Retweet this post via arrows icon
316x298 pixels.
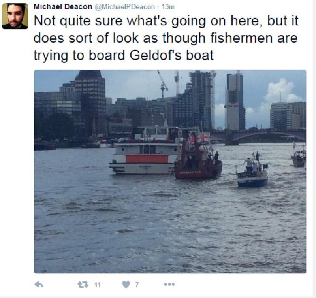(x=83, y=285)
